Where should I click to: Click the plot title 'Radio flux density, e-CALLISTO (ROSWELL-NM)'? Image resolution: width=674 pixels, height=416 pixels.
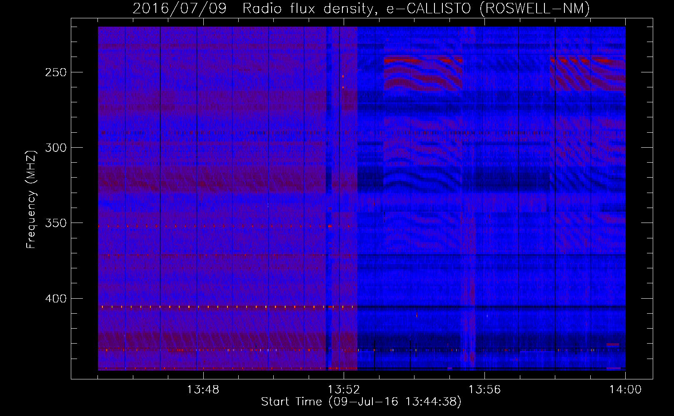(x=416, y=8)
